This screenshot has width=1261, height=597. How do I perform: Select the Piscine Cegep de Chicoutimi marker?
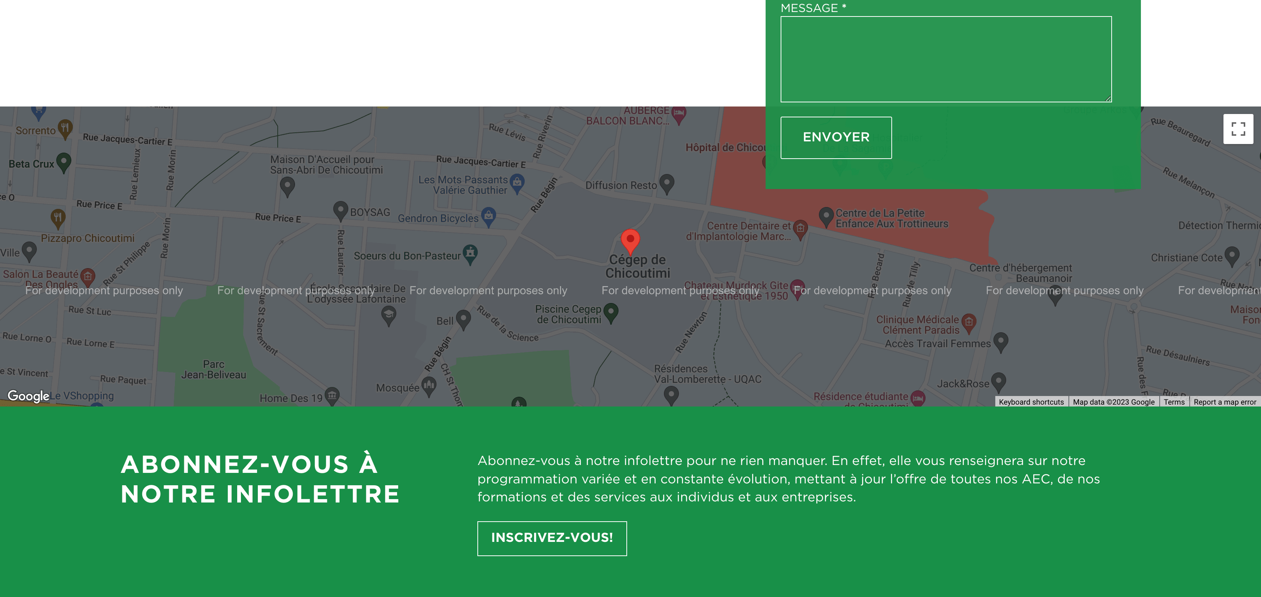click(611, 314)
